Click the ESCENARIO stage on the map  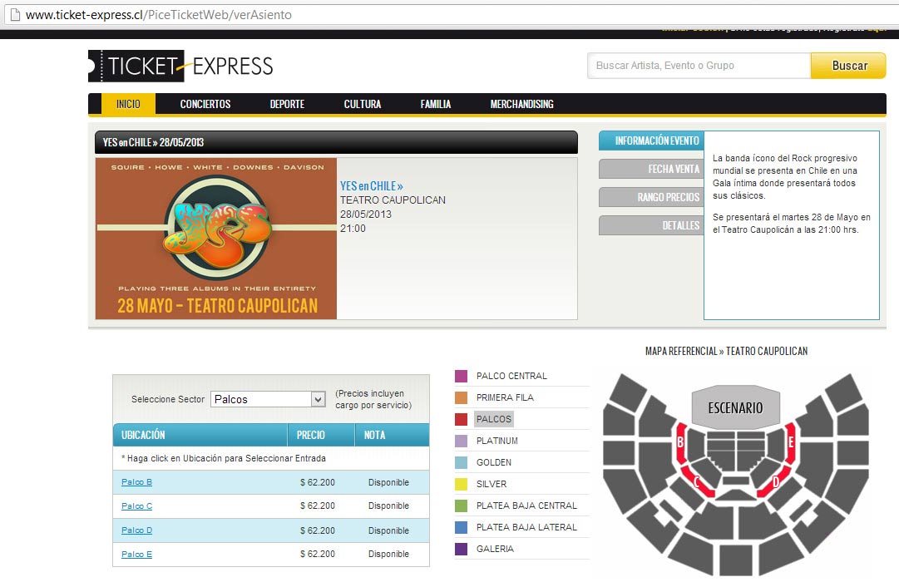coord(736,407)
